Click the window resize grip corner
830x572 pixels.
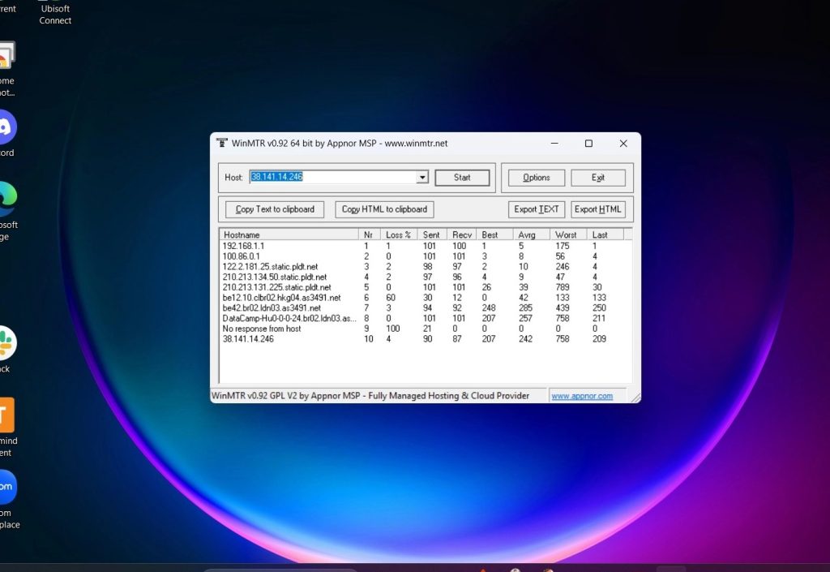pyautogui.click(x=635, y=398)
